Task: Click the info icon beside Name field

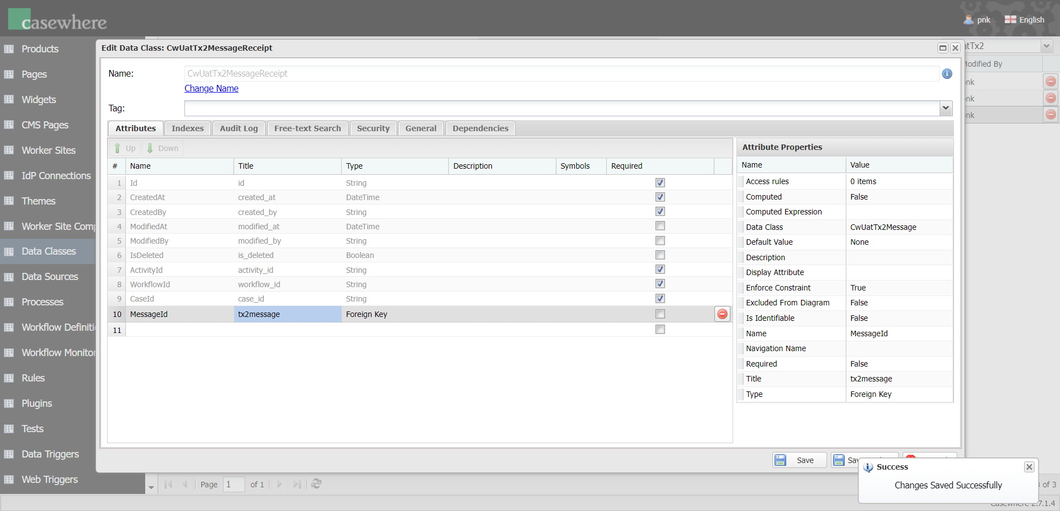Action: tap(947, 74)
